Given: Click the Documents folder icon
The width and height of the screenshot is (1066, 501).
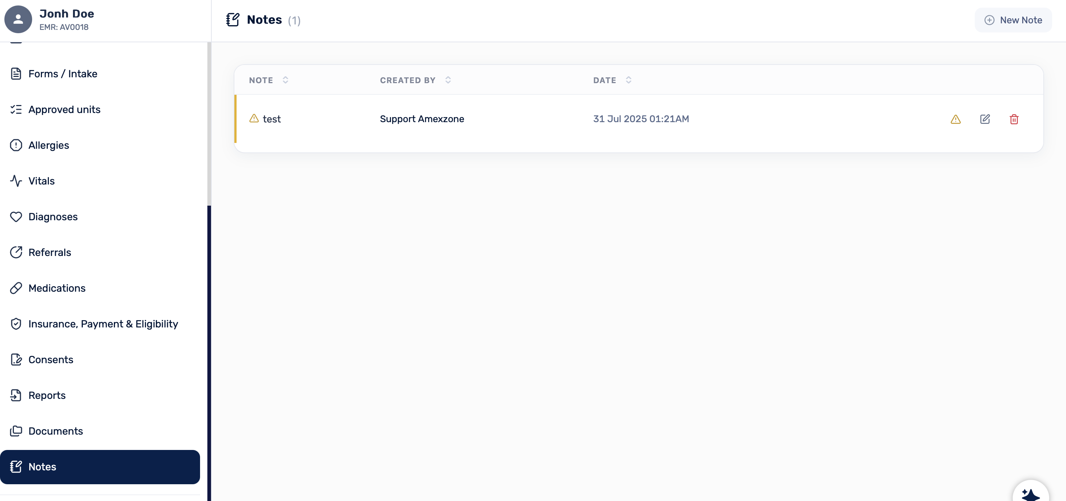Looking at the screenshot, I should [x=16, y=431].
